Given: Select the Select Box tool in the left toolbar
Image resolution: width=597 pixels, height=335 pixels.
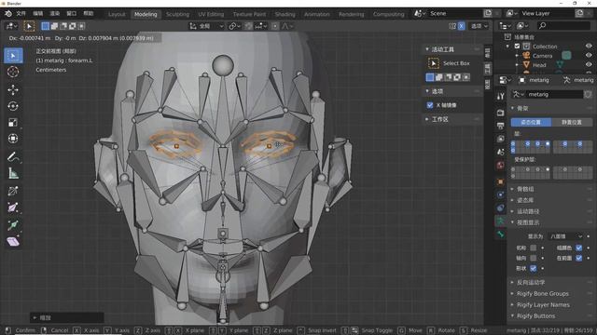Looking at the screenshot, I should coord(13,56).
